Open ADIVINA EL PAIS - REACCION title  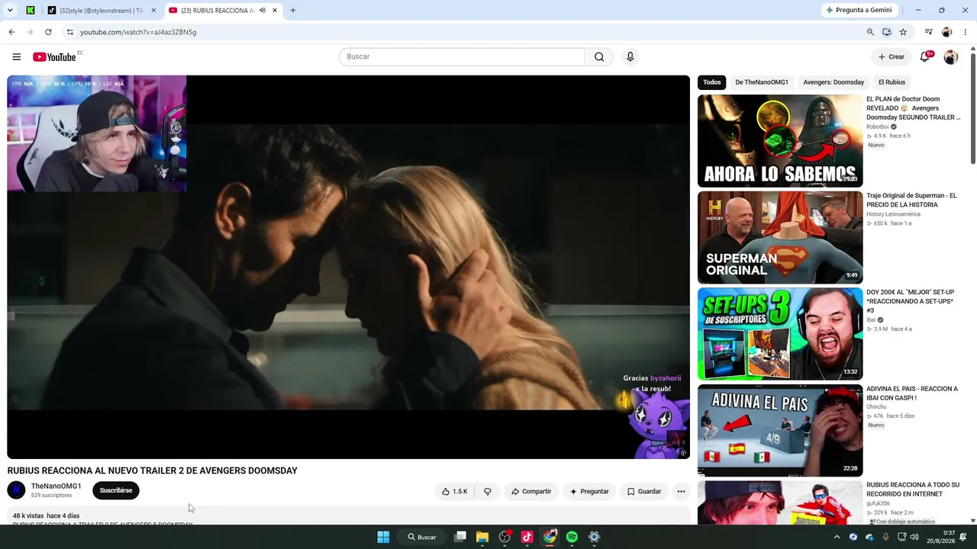tap(912, 393)
